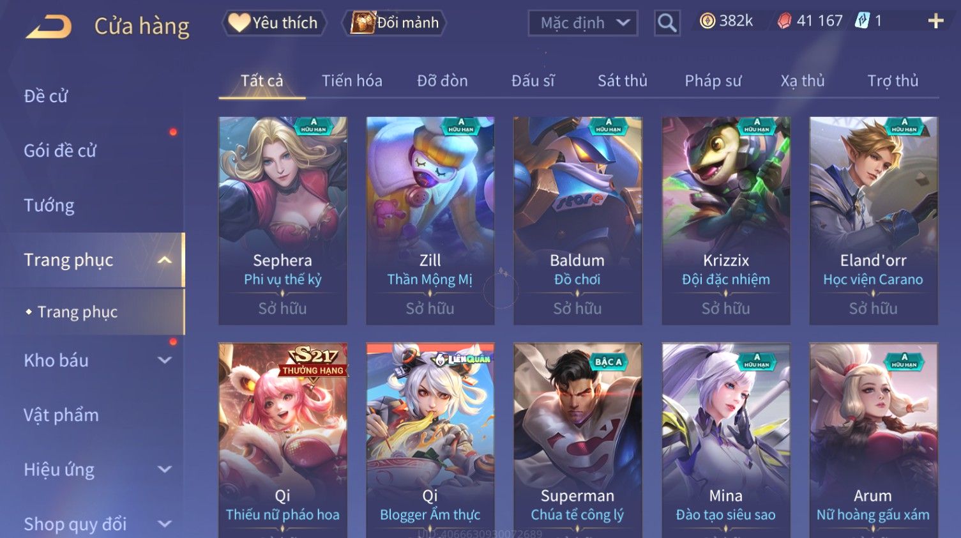Tap the gold coin balance icon
Image resolution: width=961 pixels, height=538 pixels.
pyautogui.click(x=708, y=21)
